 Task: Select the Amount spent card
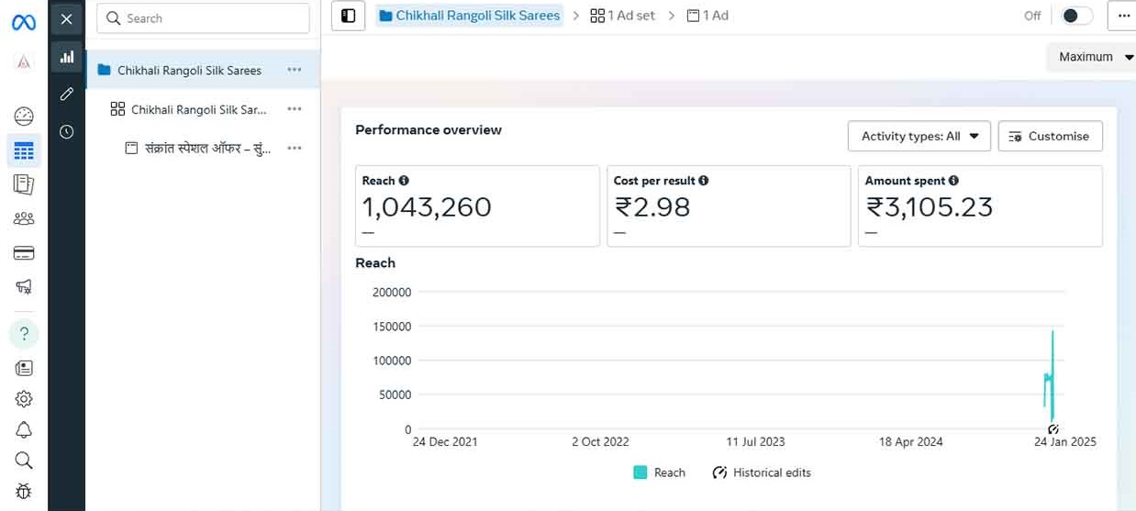(980, 206)
